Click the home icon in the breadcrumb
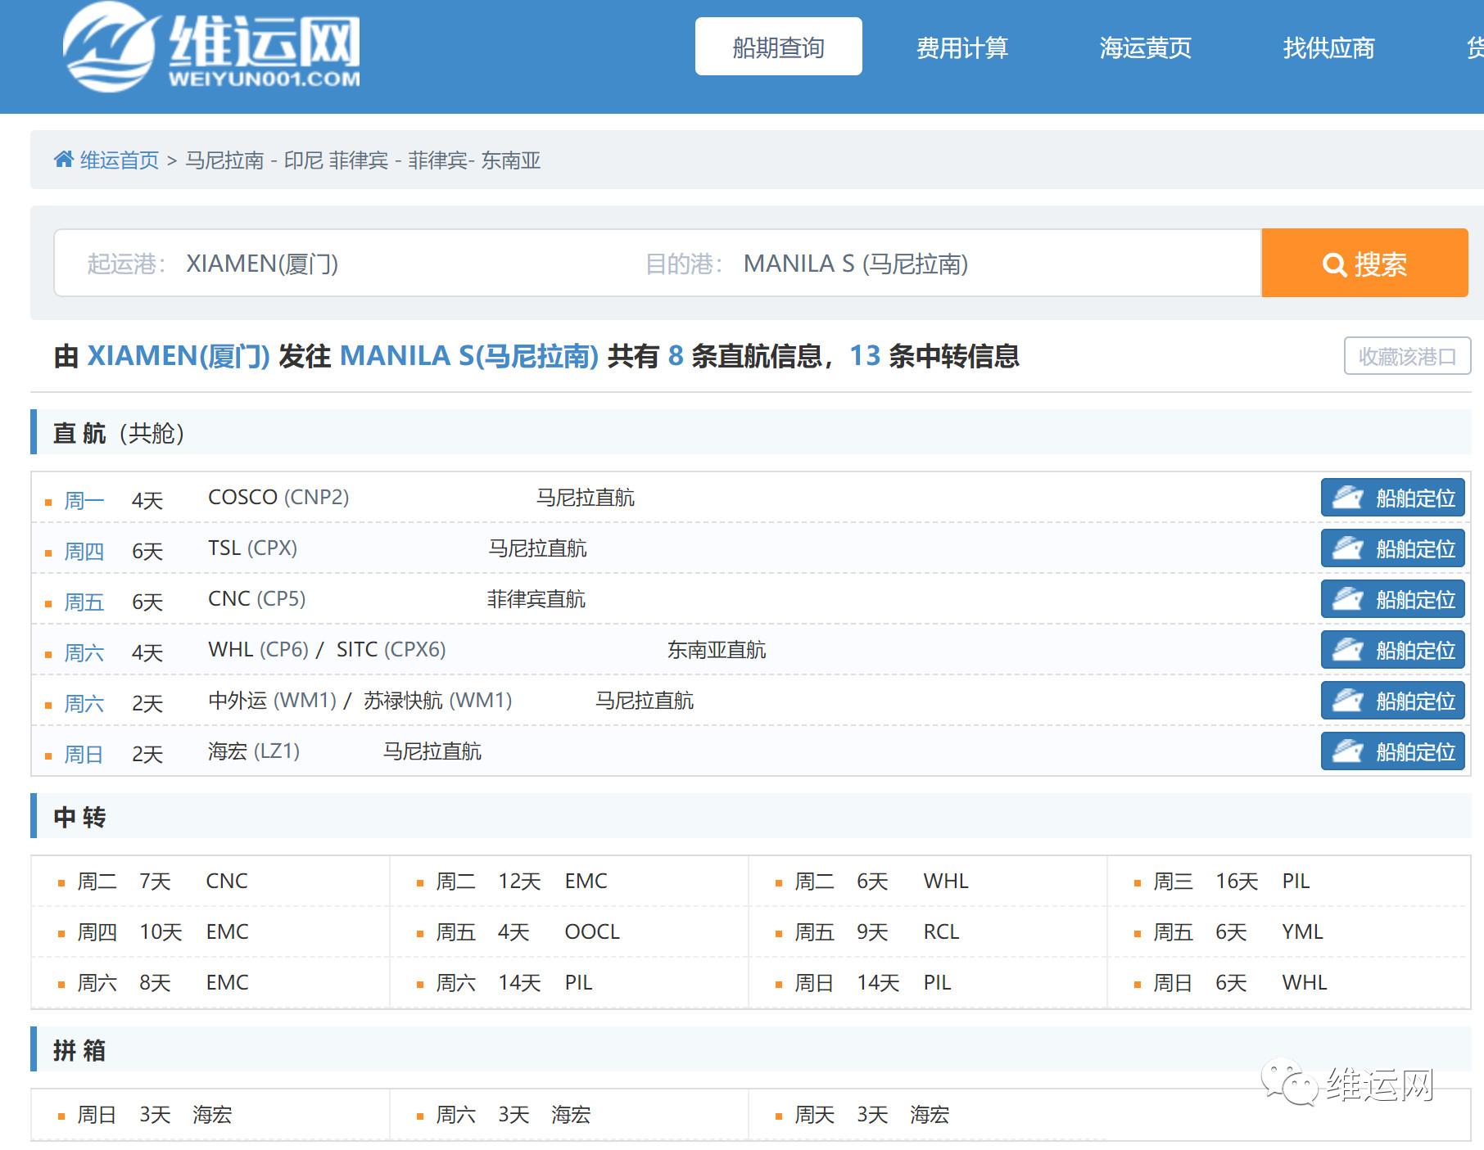Screen dimensions: 1484x1150 point(64,159)
